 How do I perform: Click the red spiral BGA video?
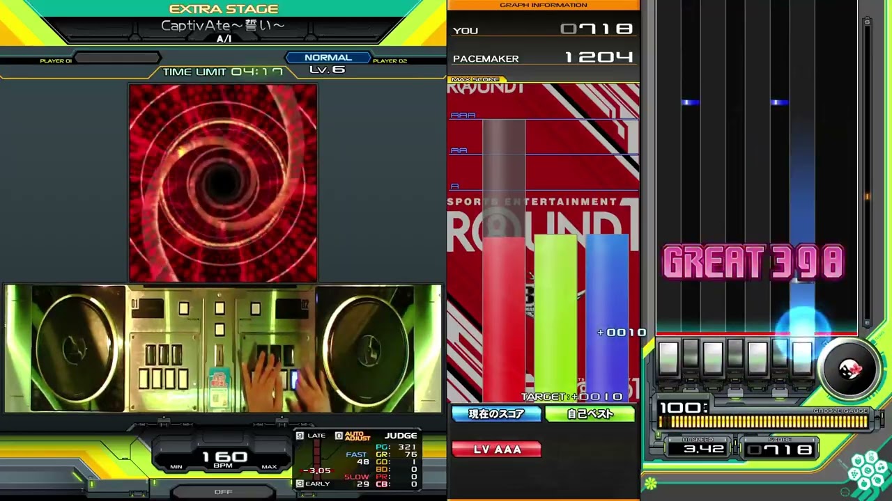223,183
